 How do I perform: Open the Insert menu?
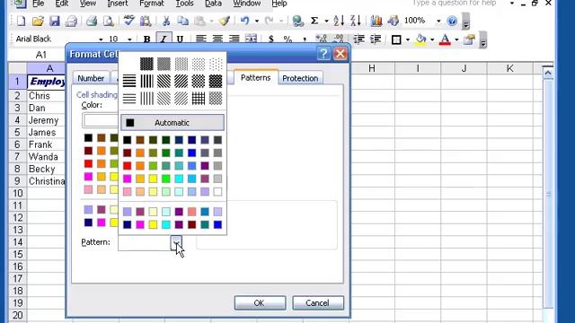pos(118,4)
